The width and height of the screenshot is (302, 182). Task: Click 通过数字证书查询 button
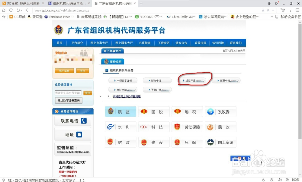(69, 100)
